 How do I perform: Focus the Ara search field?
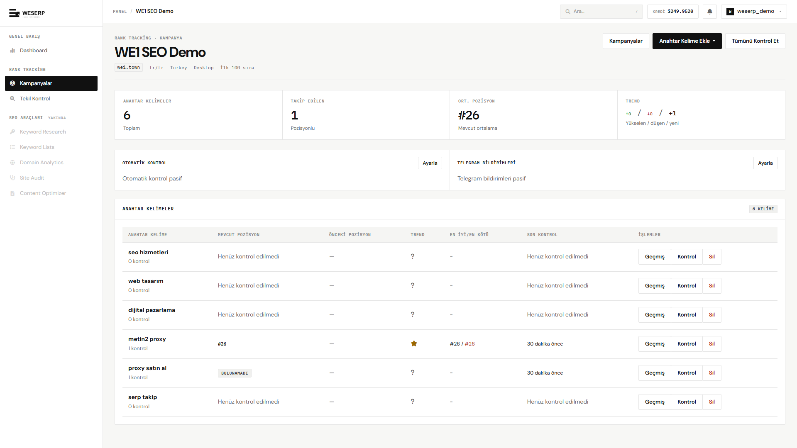pos(601,12)
